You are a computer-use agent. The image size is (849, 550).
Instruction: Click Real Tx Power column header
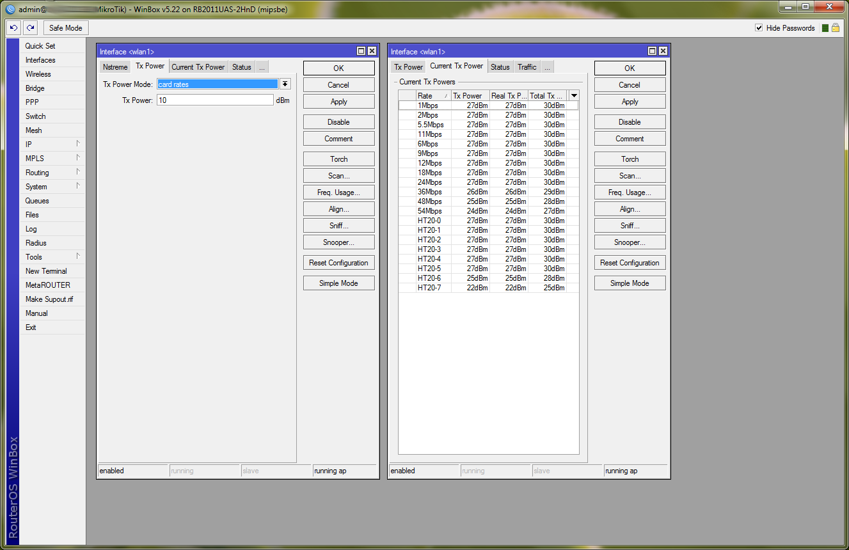click(509, 95)
